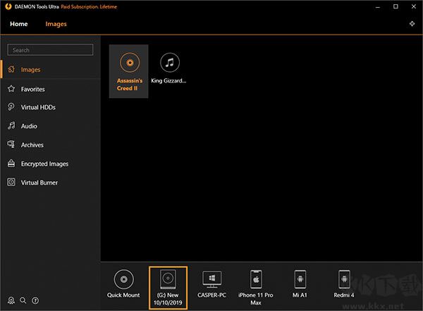Click the magnifier icon in bottom bar
This screenshot has width=423, height=311.
coord(23,300)
